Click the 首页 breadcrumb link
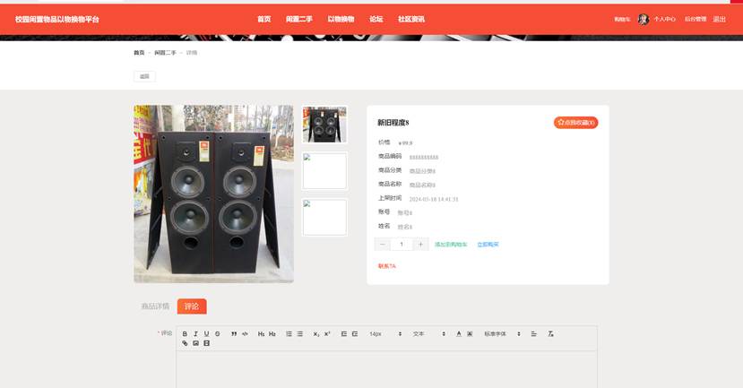This screenshot has height=388, width=743. pyautogui.click(x=139, y=53)
